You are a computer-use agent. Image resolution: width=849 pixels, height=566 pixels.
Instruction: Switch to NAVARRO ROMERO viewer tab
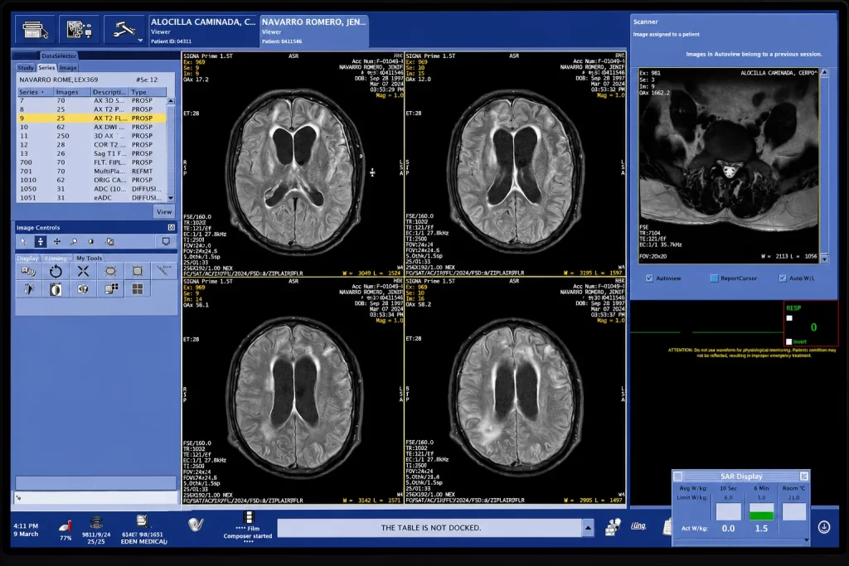pyautogui.click(x=314, y=31)
